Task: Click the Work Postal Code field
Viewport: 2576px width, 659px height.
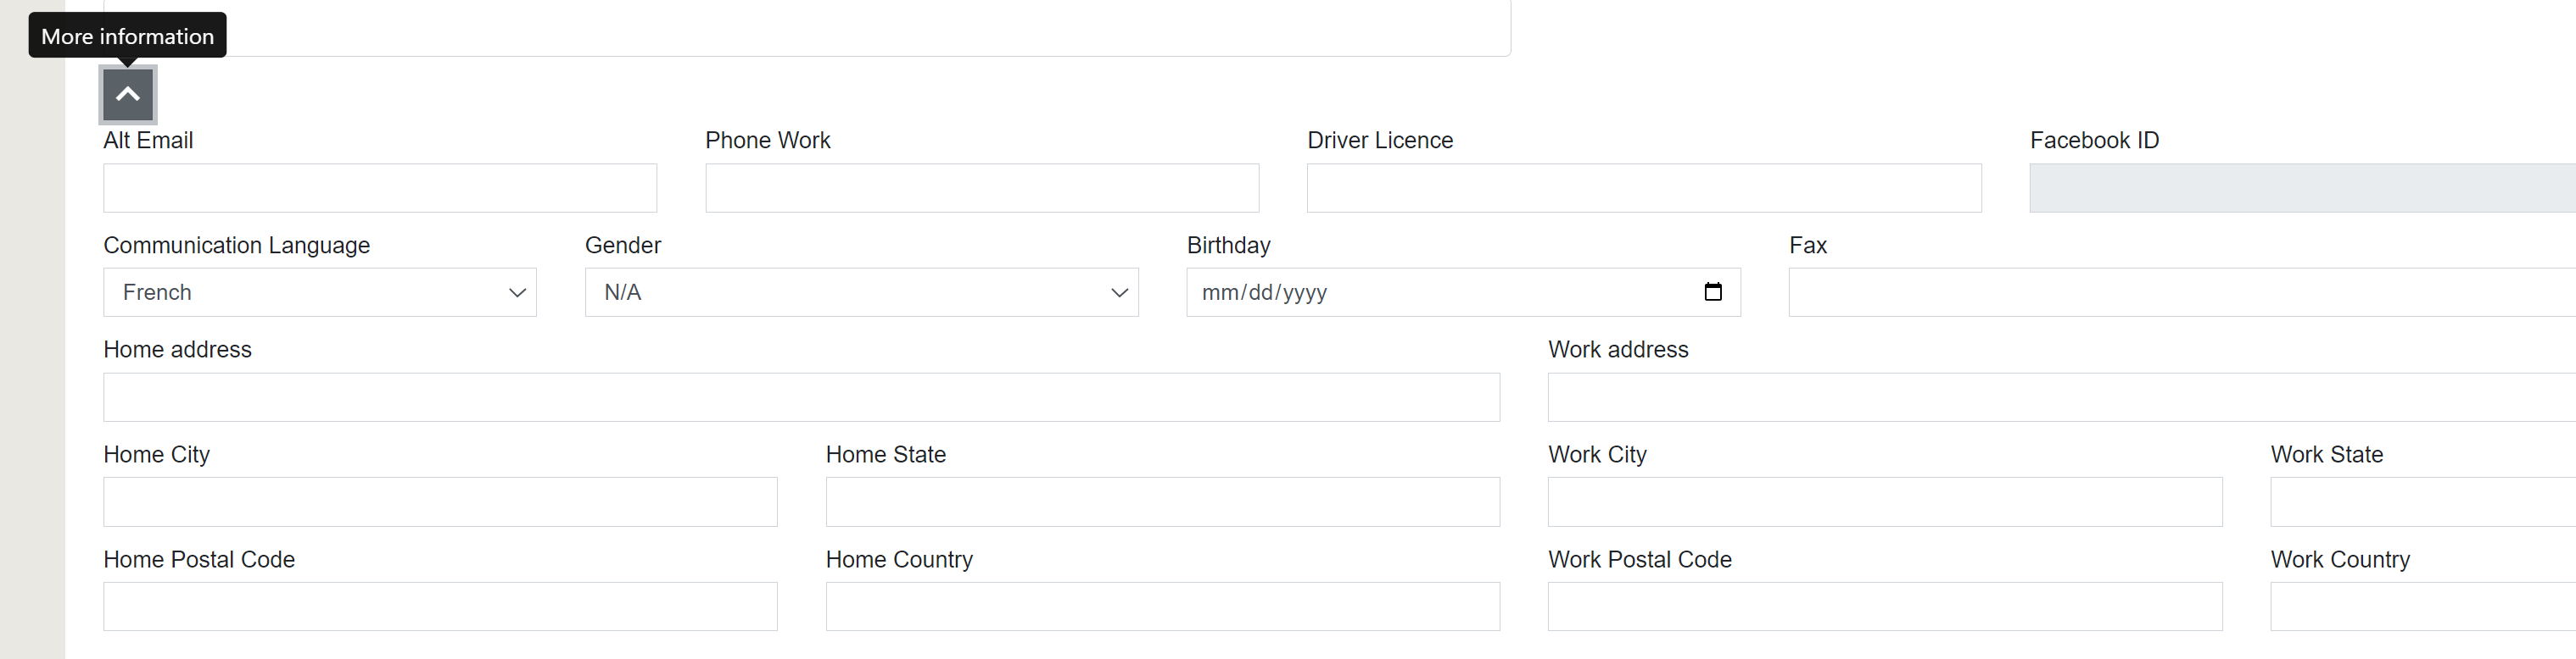Action: tap(1885, 606)
